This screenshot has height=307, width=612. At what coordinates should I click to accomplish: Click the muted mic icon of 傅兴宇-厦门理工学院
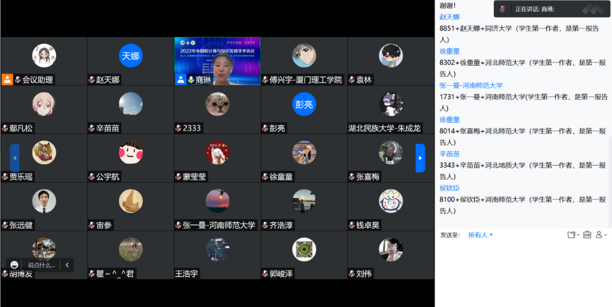coord(265,80)
